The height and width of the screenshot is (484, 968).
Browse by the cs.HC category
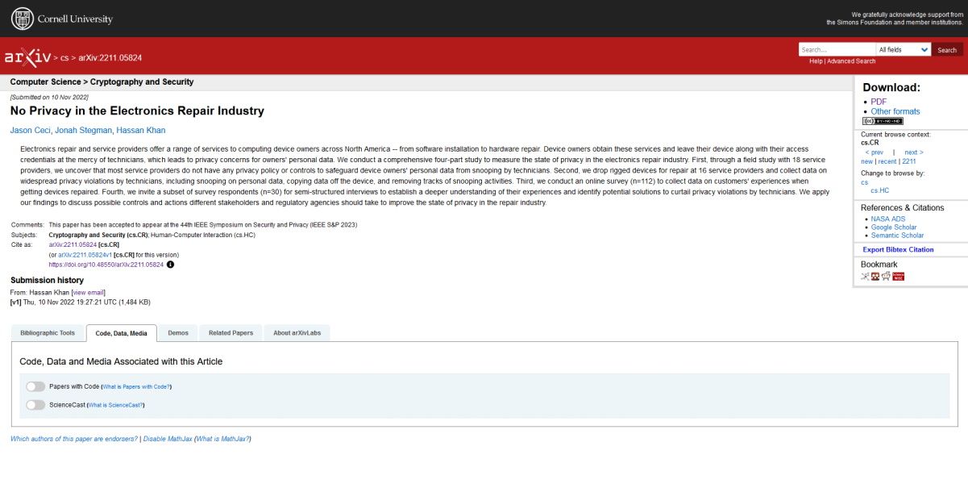point(879,190)
